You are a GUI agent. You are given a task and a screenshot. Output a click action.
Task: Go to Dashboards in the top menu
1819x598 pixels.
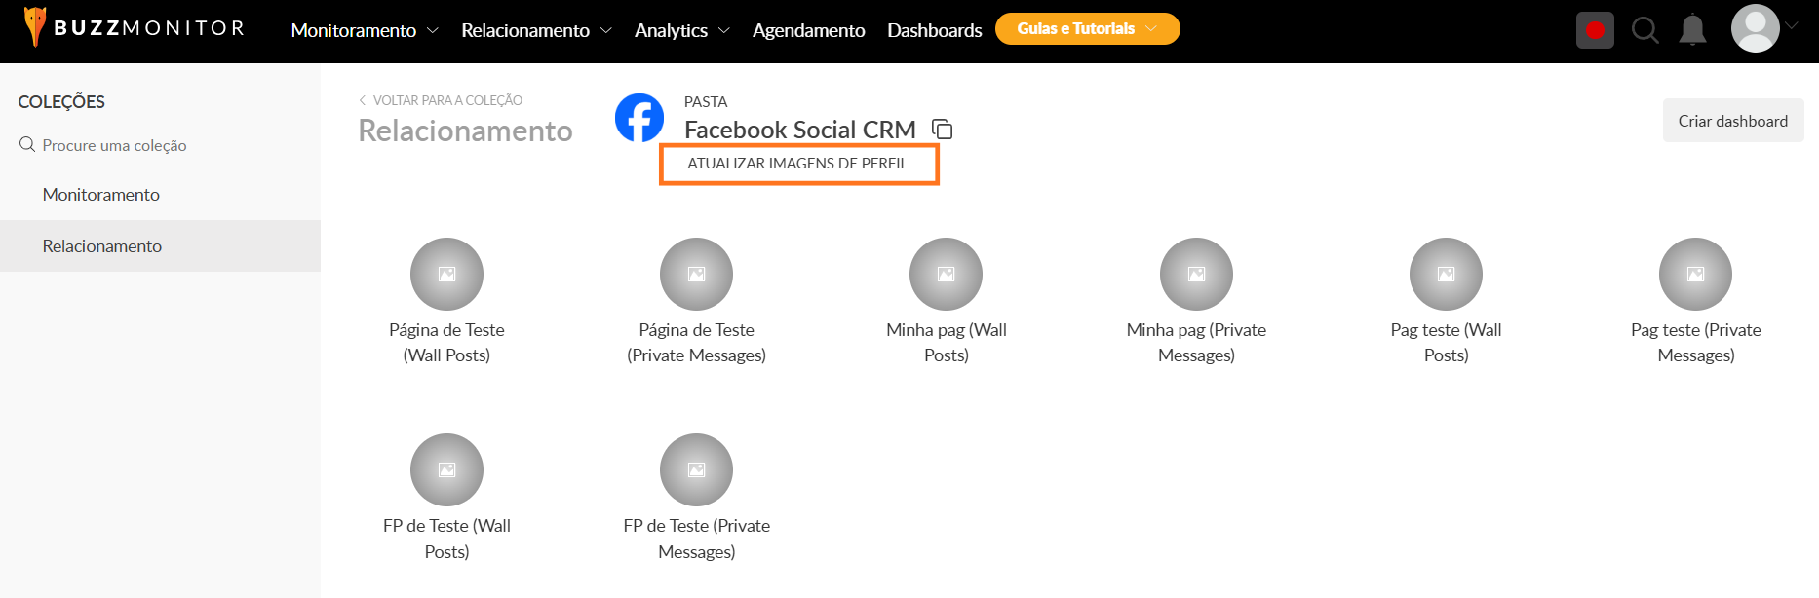click(x=934, y=30)
